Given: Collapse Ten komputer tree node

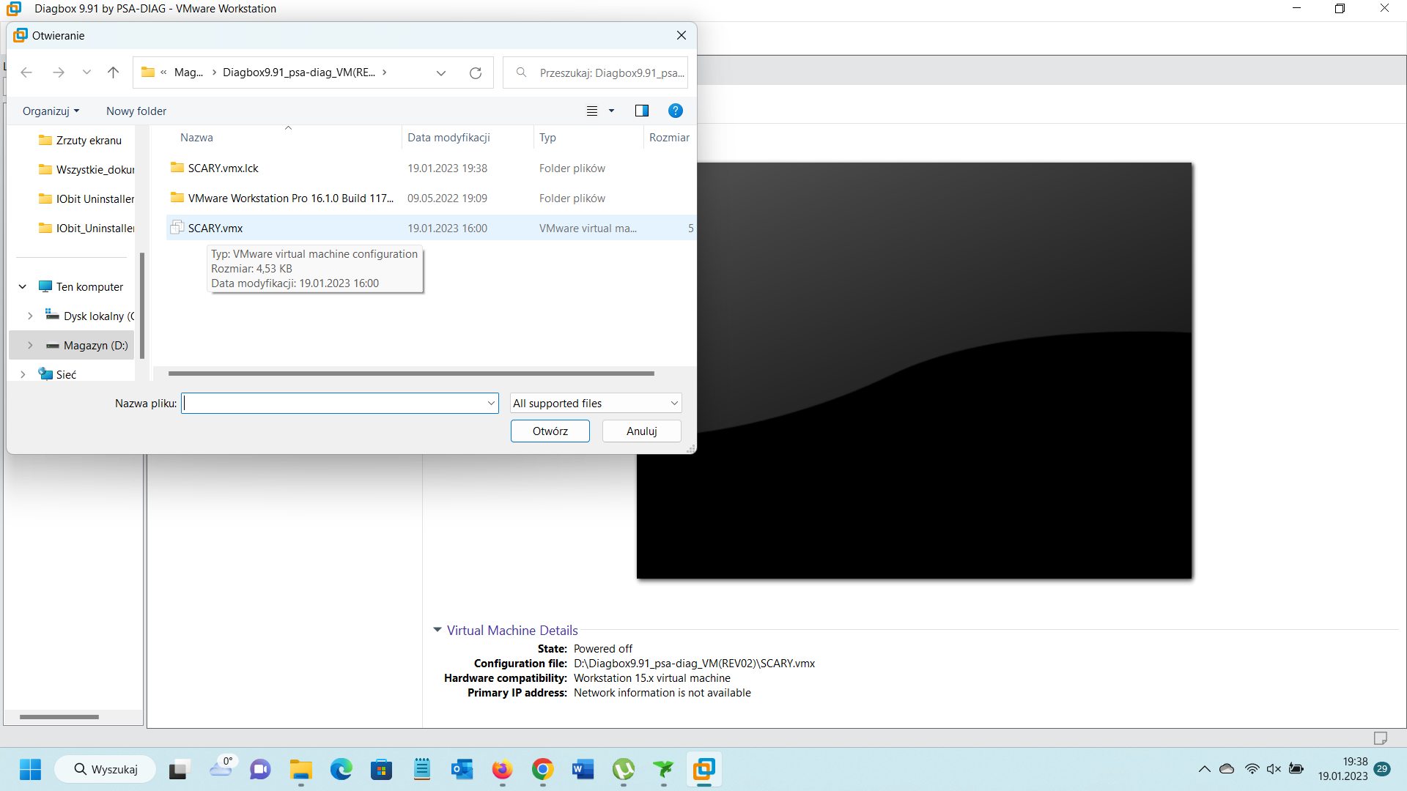Looking at the screenshot, I should (x=23, y=287).
